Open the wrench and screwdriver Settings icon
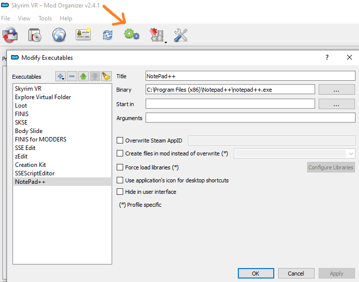The height and width of the screenshot is (282, 359). tap(180, 35)
